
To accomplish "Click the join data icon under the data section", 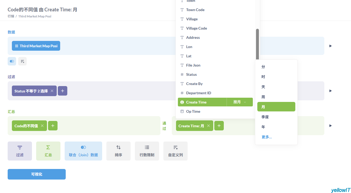I will (x=12, y=61).
